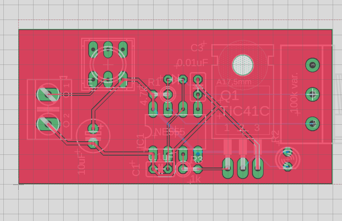Click the middle pin pad of transistor Q1
342x221 pixels.
[242, 168]
